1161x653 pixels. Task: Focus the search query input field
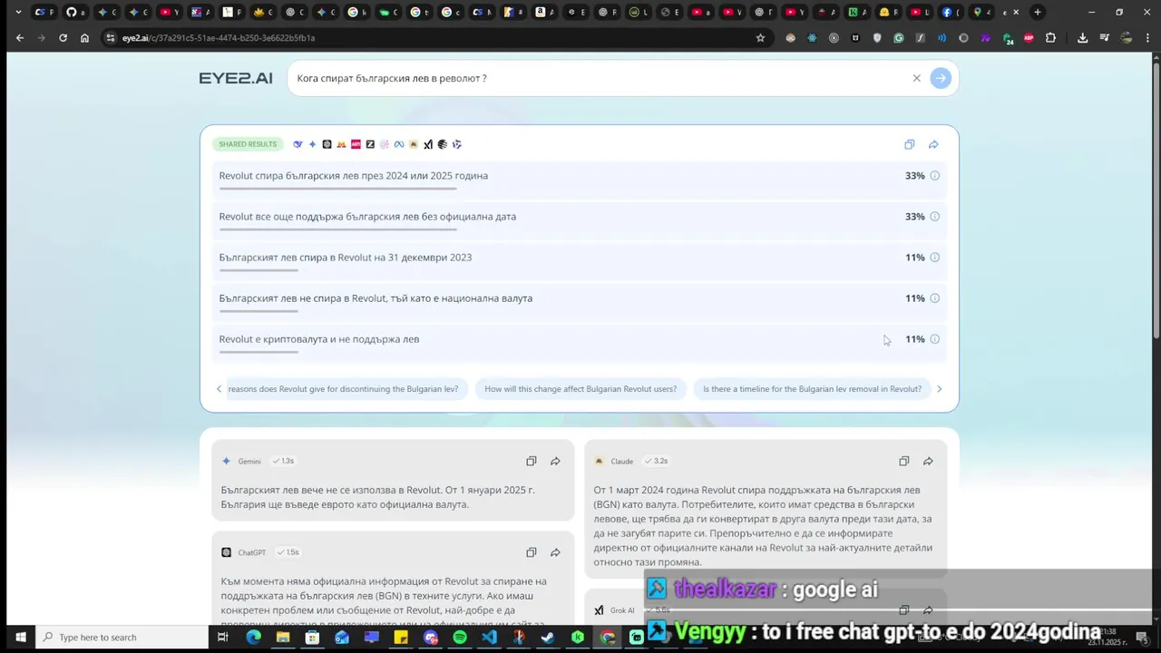tap(599, 78)
